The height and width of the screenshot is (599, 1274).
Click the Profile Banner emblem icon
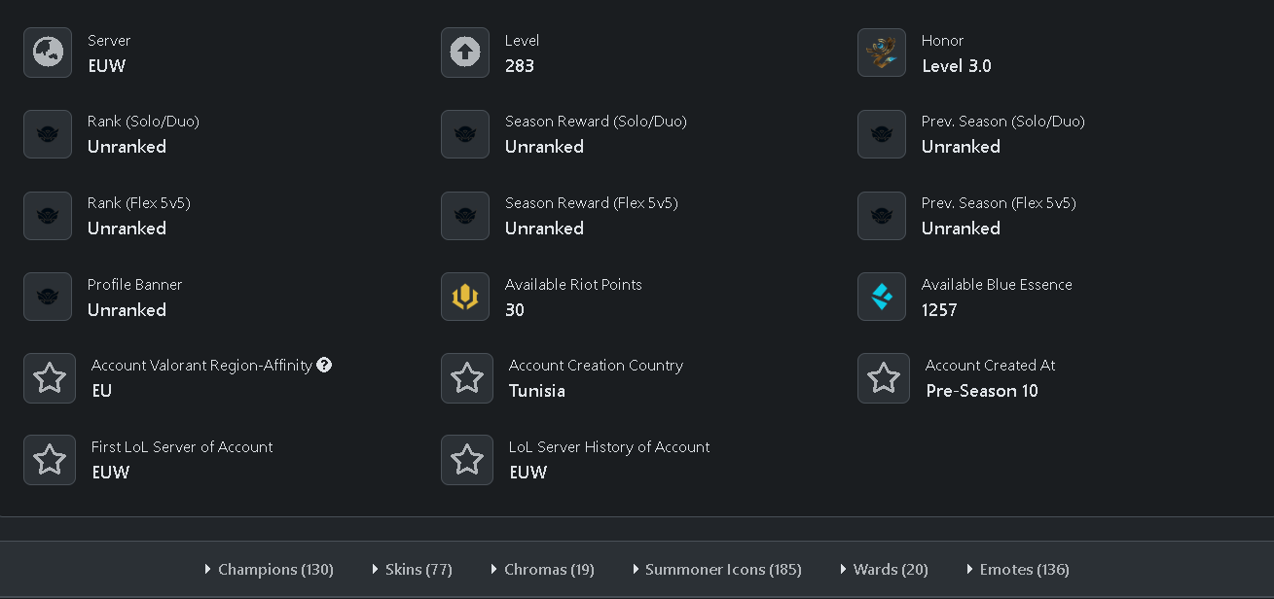coord(48,297)
